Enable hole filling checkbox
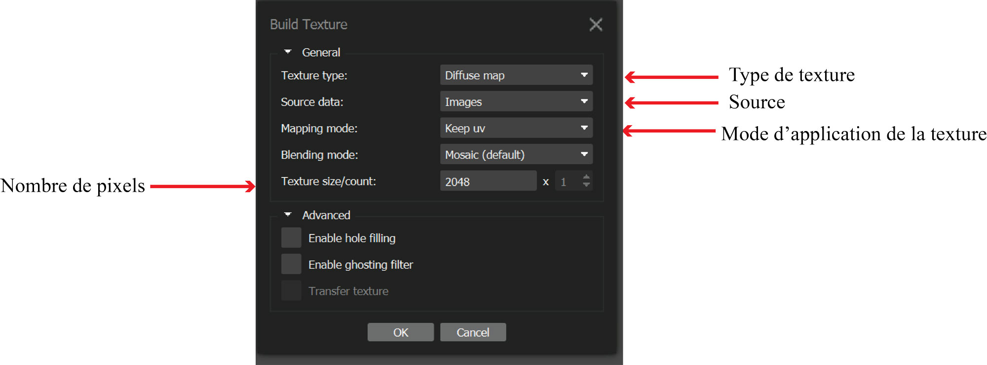 click(x=291, y=237)
